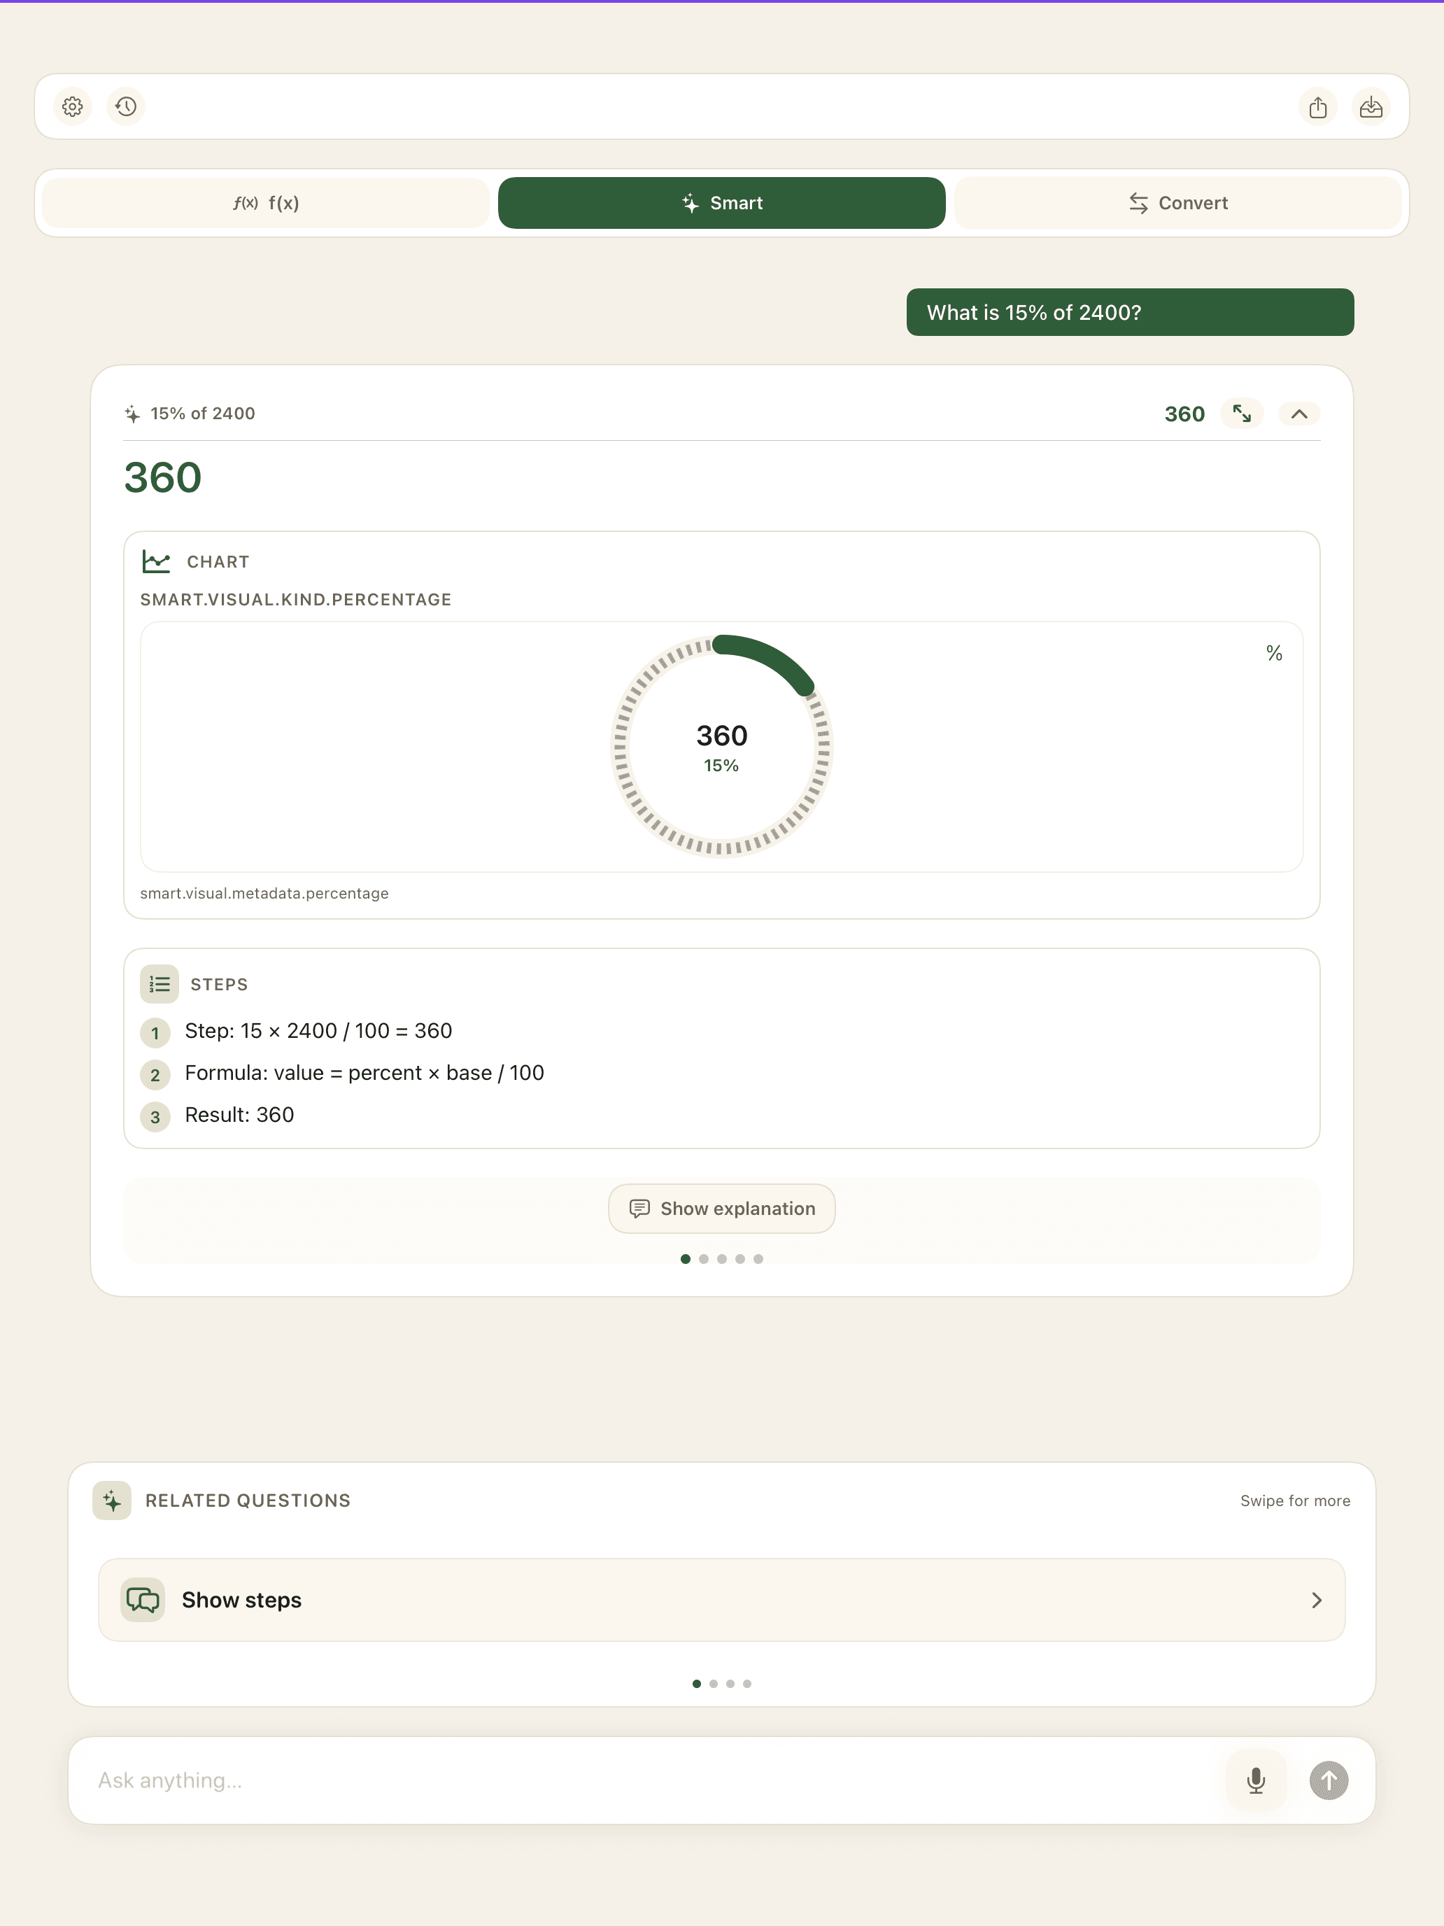Switch to the f(x) tab
1444x1926 pixels.
tap(267, 203)
